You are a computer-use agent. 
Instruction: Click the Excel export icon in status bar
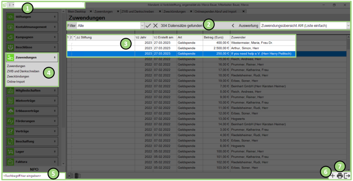(x=70, y=176)
